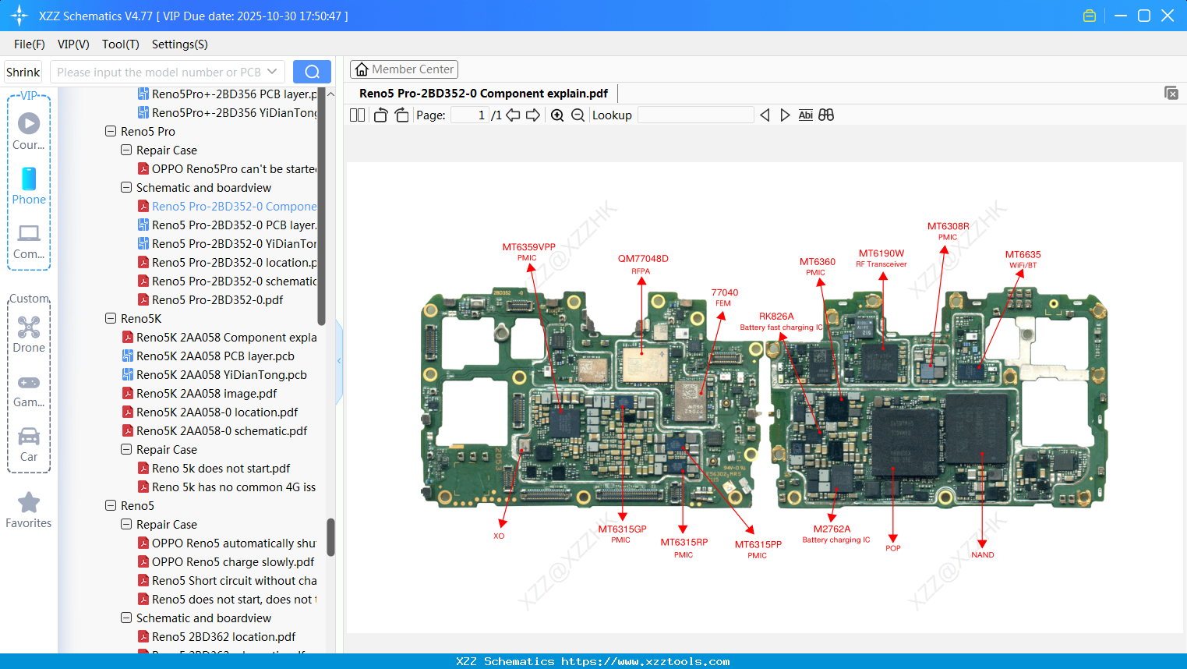This screenshot has width=1187, height=669.
Task: Toggle the Abi whole-word match option
Action: pos(805,115)
